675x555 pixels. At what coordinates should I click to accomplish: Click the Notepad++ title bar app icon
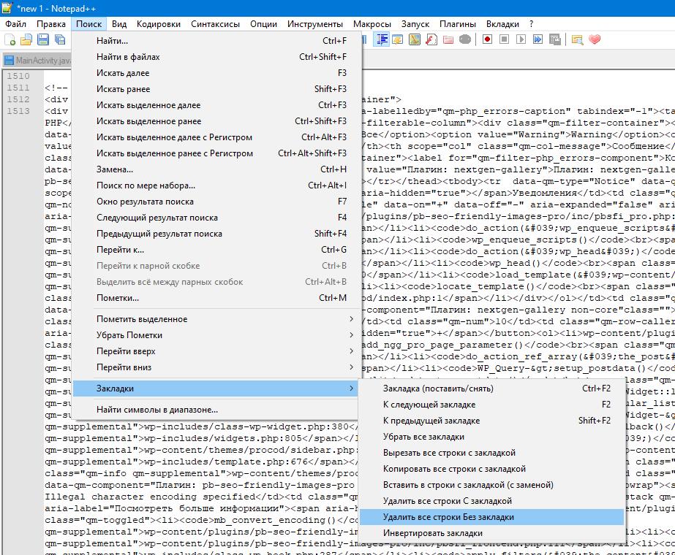[7, 8]
